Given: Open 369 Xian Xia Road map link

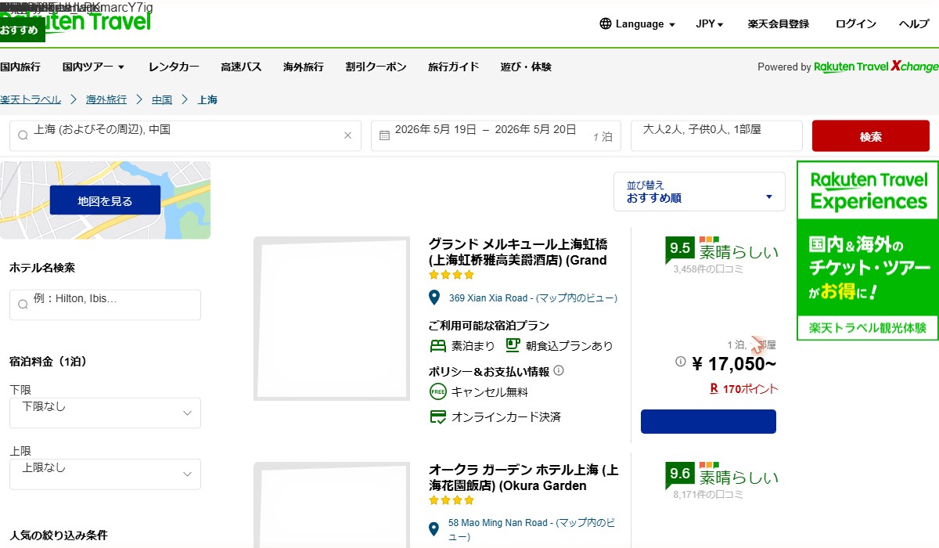Looking at the screenshot, I should tap(533, 298).
